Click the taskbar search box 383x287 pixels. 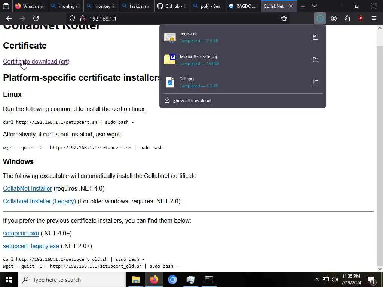[x=71, y=280]
